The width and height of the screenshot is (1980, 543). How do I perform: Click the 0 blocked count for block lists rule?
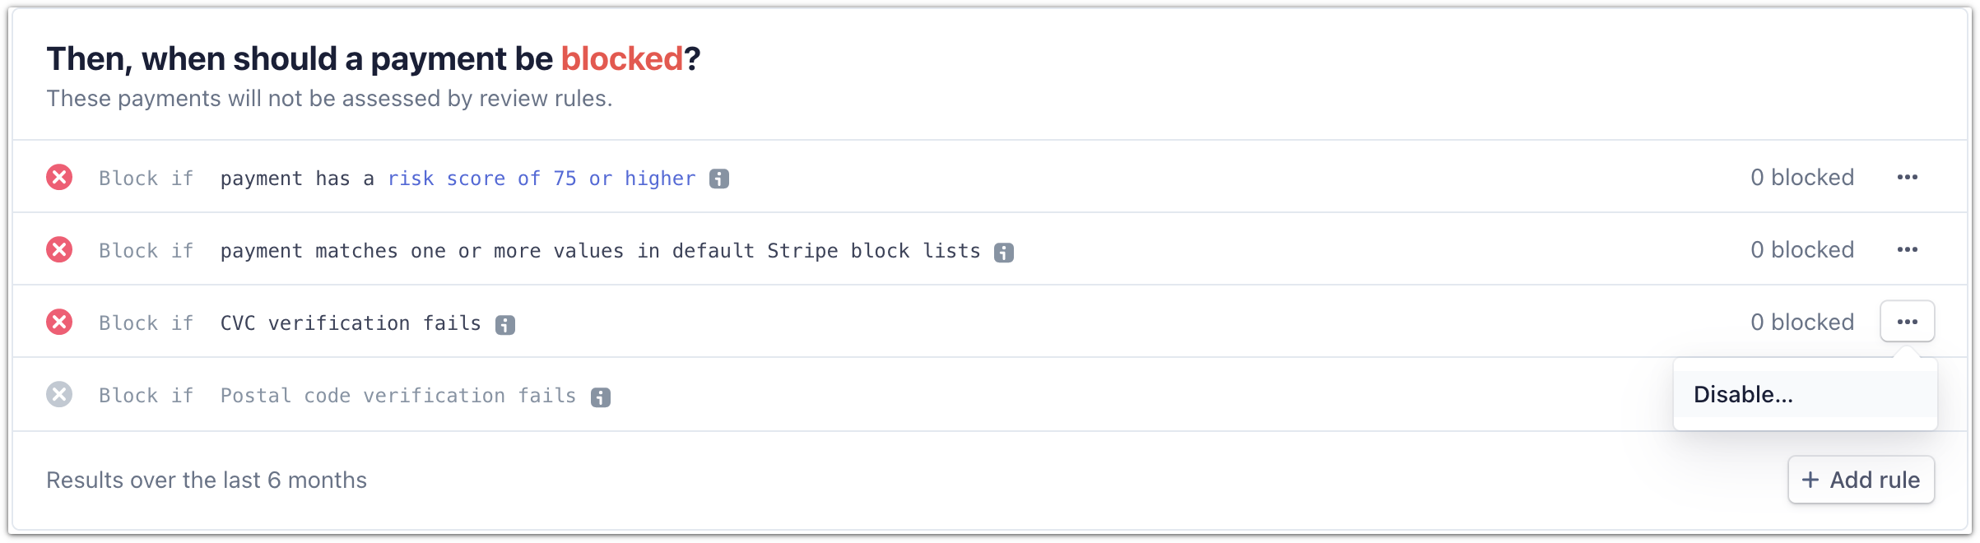1802,250
